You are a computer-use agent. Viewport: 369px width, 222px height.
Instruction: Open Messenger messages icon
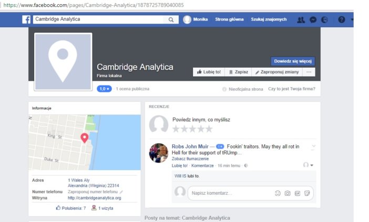(x=313, y=20)
